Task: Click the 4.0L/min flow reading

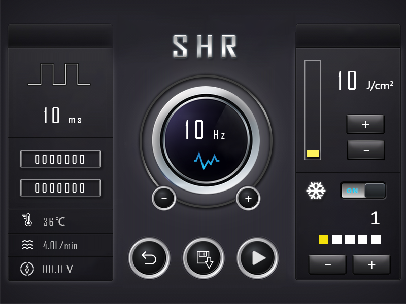Action: pos(60,245)
